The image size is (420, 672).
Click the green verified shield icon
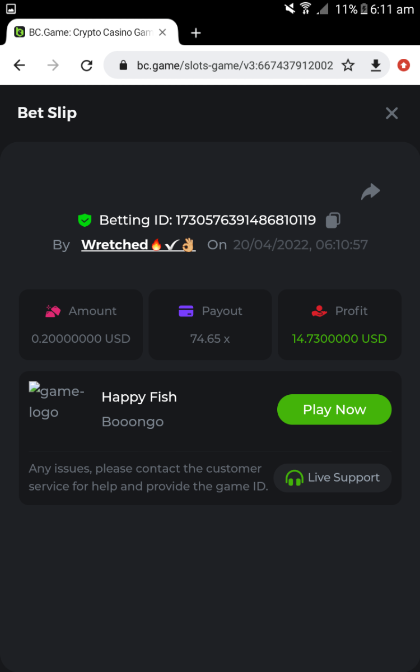(85, 220)
